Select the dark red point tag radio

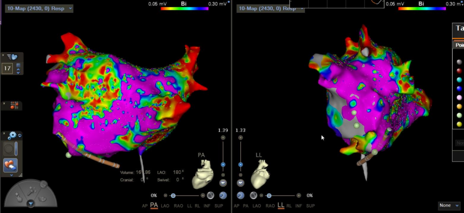click(459, 71)
